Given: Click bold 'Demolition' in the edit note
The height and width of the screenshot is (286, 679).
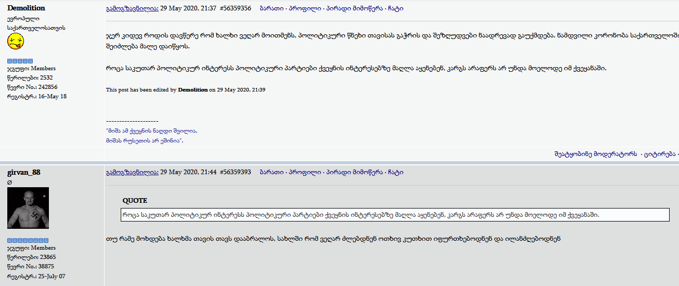Looking at the screenshot, I should pyautogui.click(x=193, y=89).
